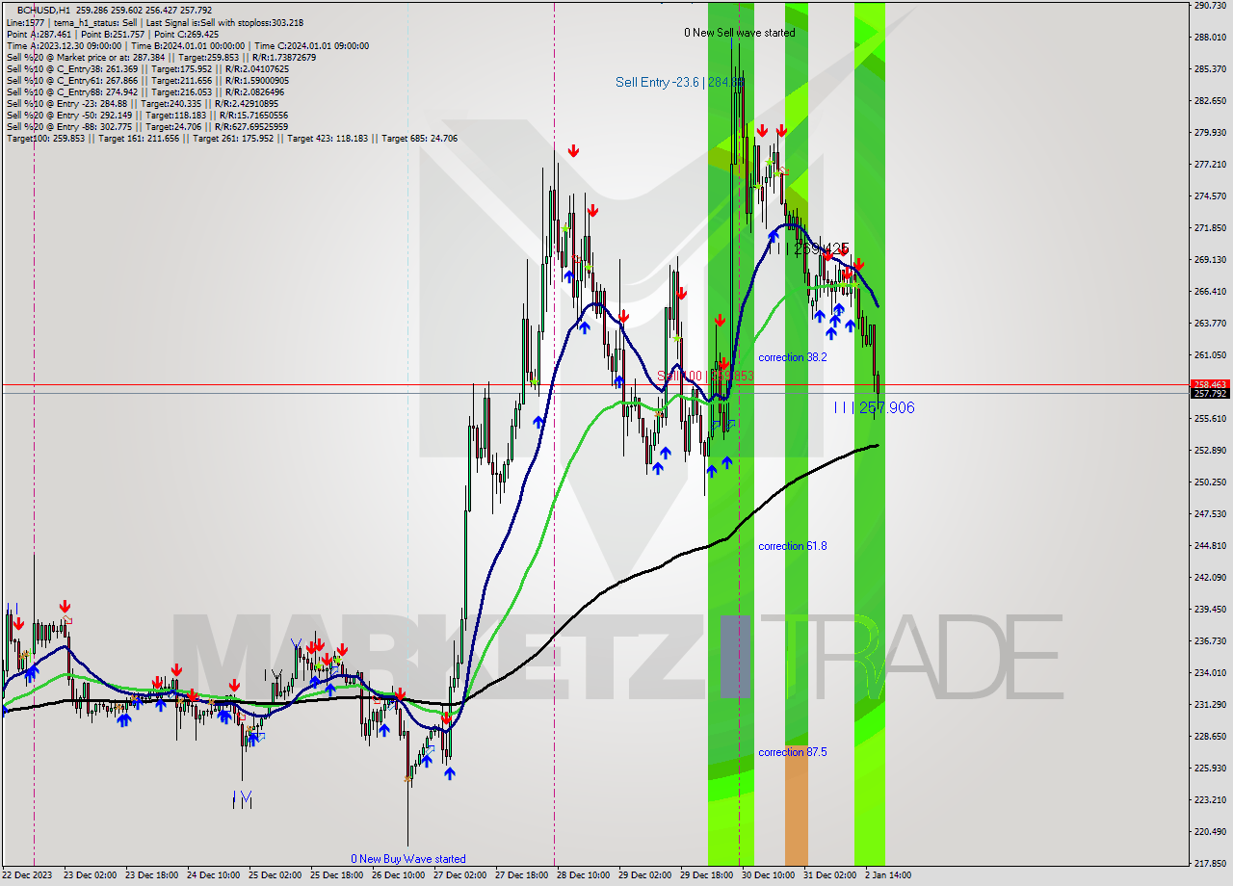Click the '0 New Sell wave started' label
This screenshot has width=1233, height=886.
(x=740, y=33)
